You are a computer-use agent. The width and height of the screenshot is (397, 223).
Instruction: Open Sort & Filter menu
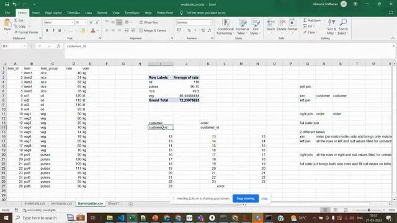[x=331, y=27]
